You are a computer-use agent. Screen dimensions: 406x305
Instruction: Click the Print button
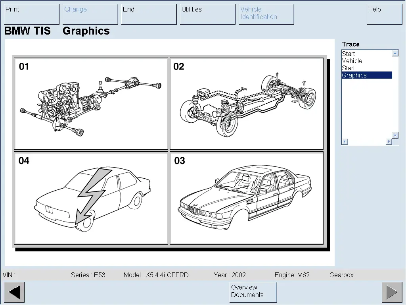[x=32, y=14]
